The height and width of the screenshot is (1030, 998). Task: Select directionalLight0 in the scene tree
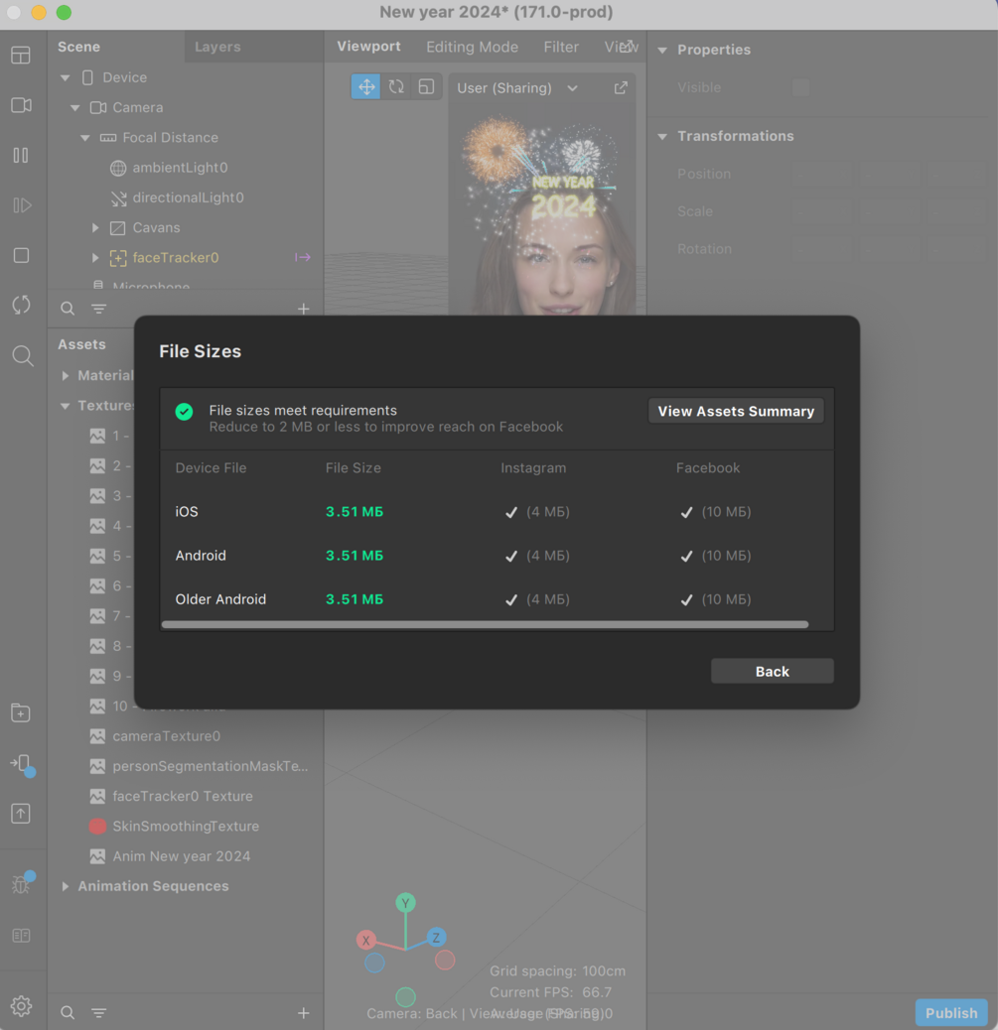pos(188,197)
